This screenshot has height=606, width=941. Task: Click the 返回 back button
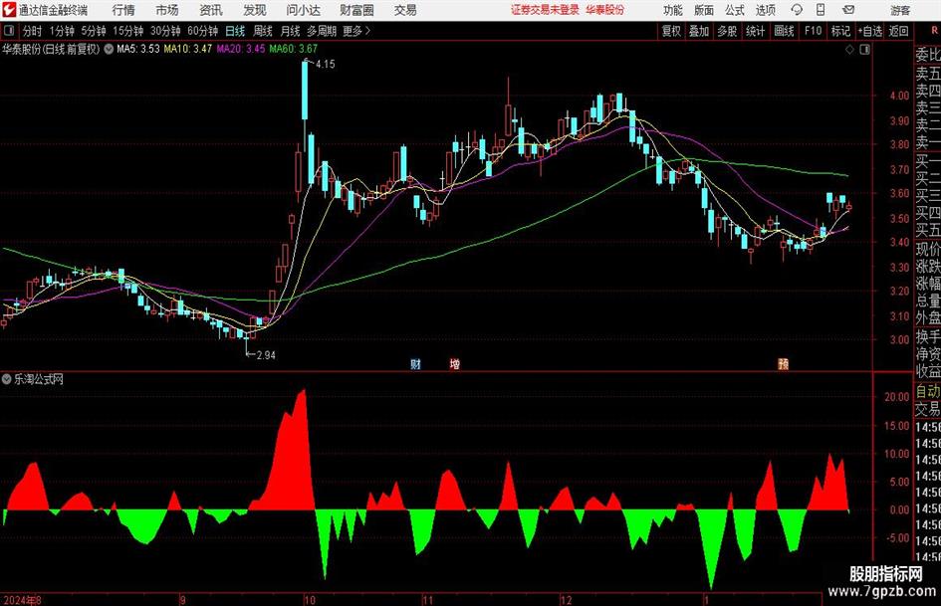[x=898, y=31]
